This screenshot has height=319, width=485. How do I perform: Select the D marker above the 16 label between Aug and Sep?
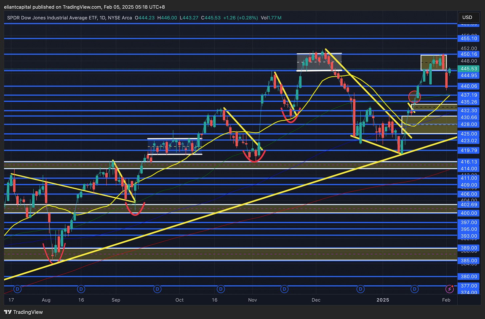(81, 289)
